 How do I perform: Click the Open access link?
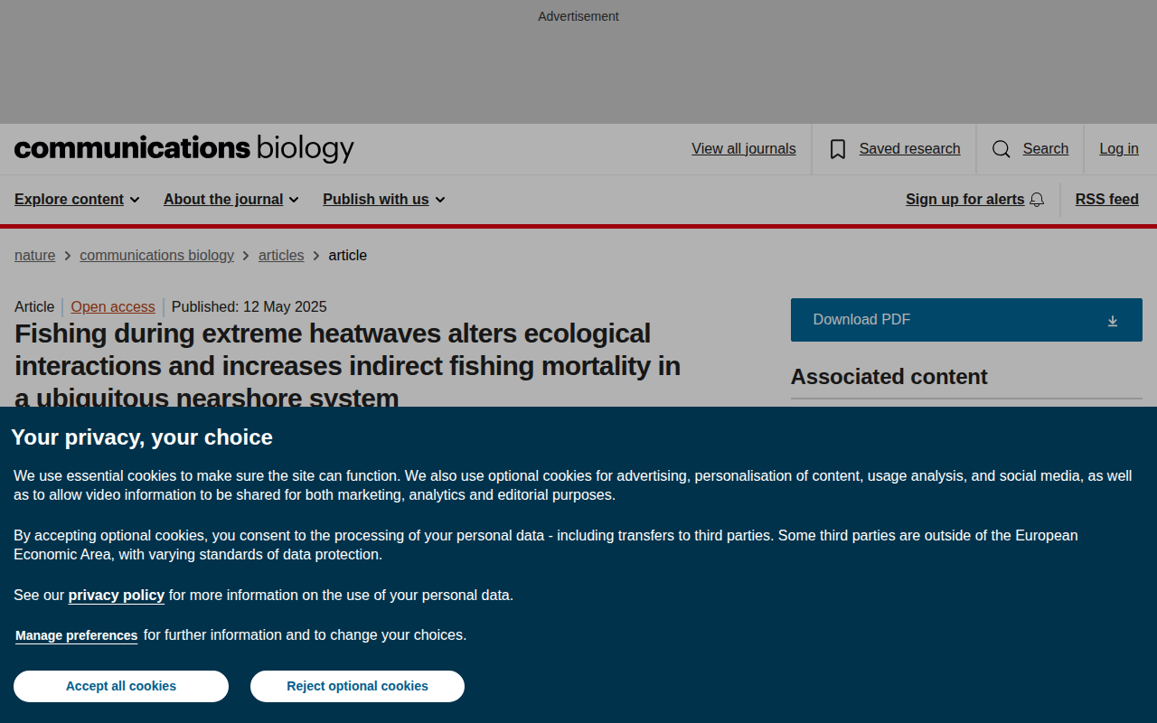[x=113, y=307]
